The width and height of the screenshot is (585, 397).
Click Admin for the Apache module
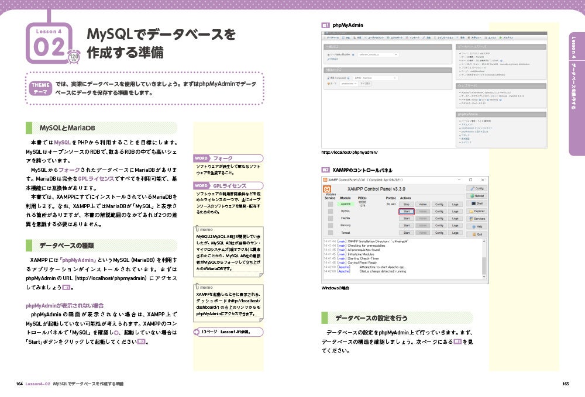(423, 204)
